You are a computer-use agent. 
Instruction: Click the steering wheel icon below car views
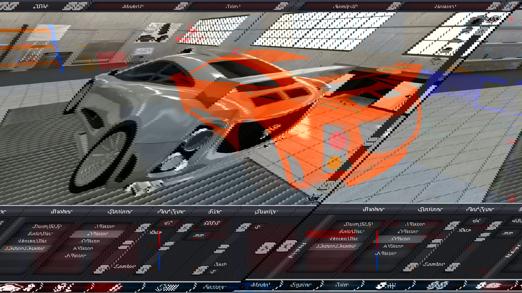tap(436, 61)
